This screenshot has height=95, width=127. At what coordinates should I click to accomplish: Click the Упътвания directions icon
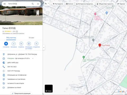pyautogui.click(x=6, y=44)
